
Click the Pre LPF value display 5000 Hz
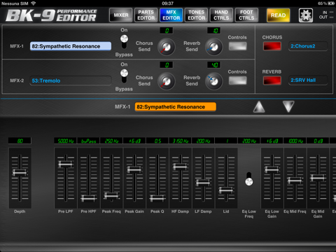click(66, 141)
